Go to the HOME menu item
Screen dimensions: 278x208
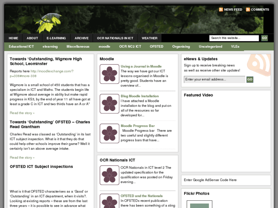[13, 38]
